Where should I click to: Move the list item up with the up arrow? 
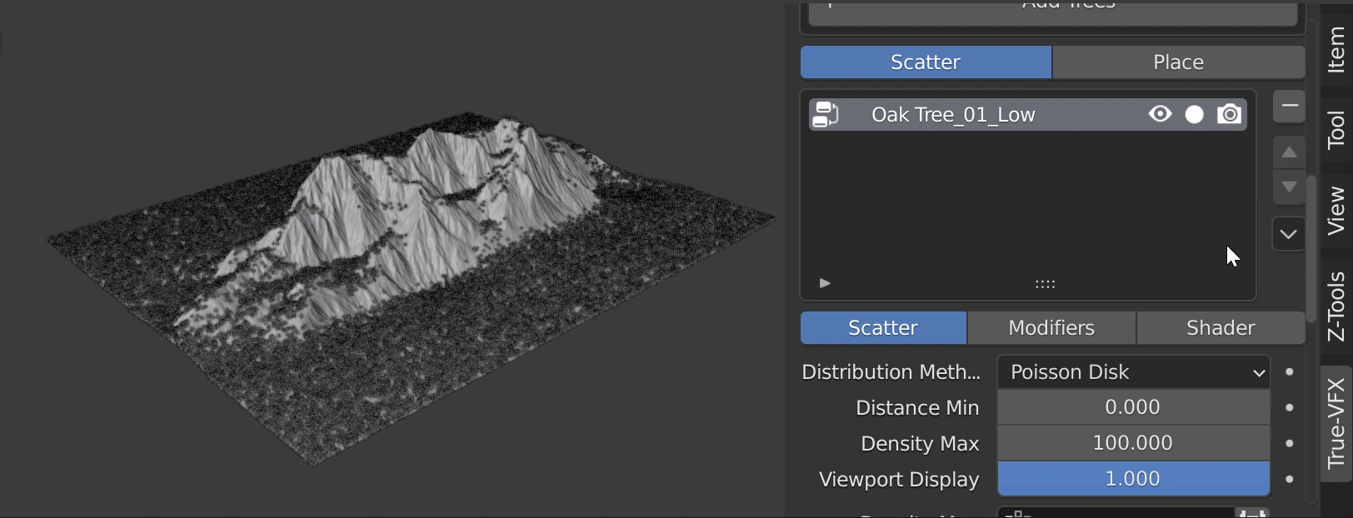point(1289,152)
